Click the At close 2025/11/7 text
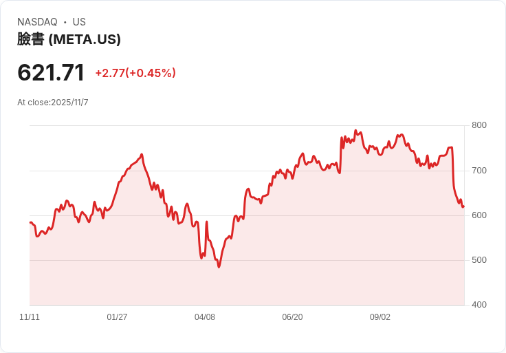This screenshot has height=353, width=506. coord(53,103)
